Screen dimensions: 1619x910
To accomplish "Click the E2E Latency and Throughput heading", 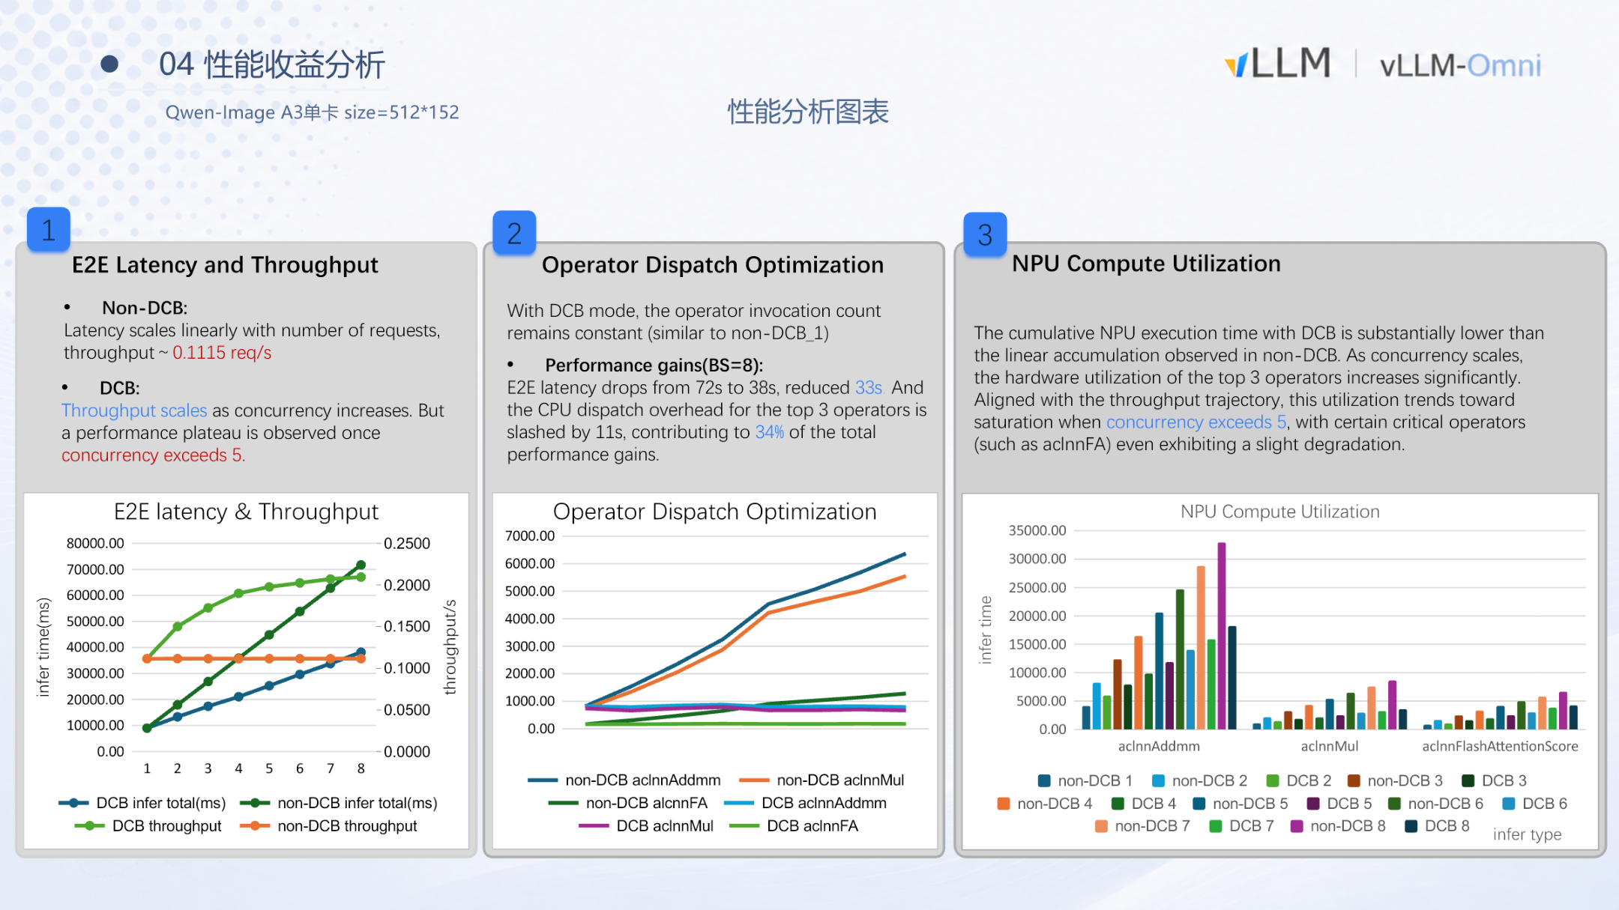I will point(225,265).
